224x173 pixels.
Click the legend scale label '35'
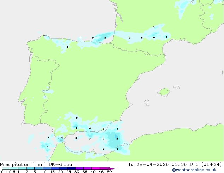(85, 172)
